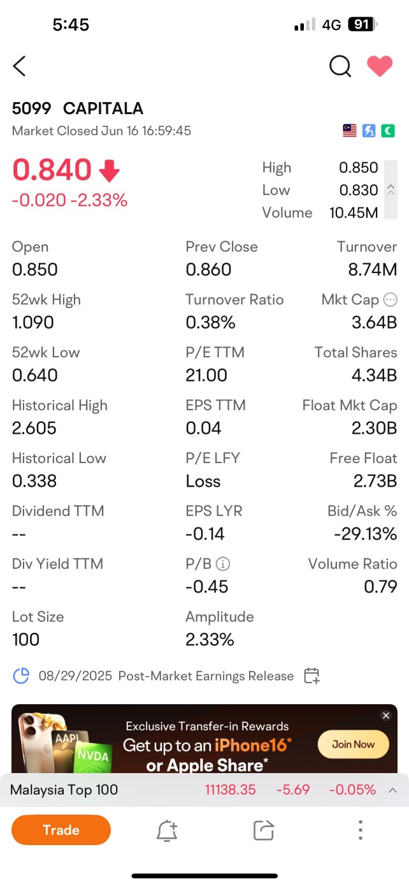Tap the blue lightning badge icon
Screen dimensions: 409x886
369,131
